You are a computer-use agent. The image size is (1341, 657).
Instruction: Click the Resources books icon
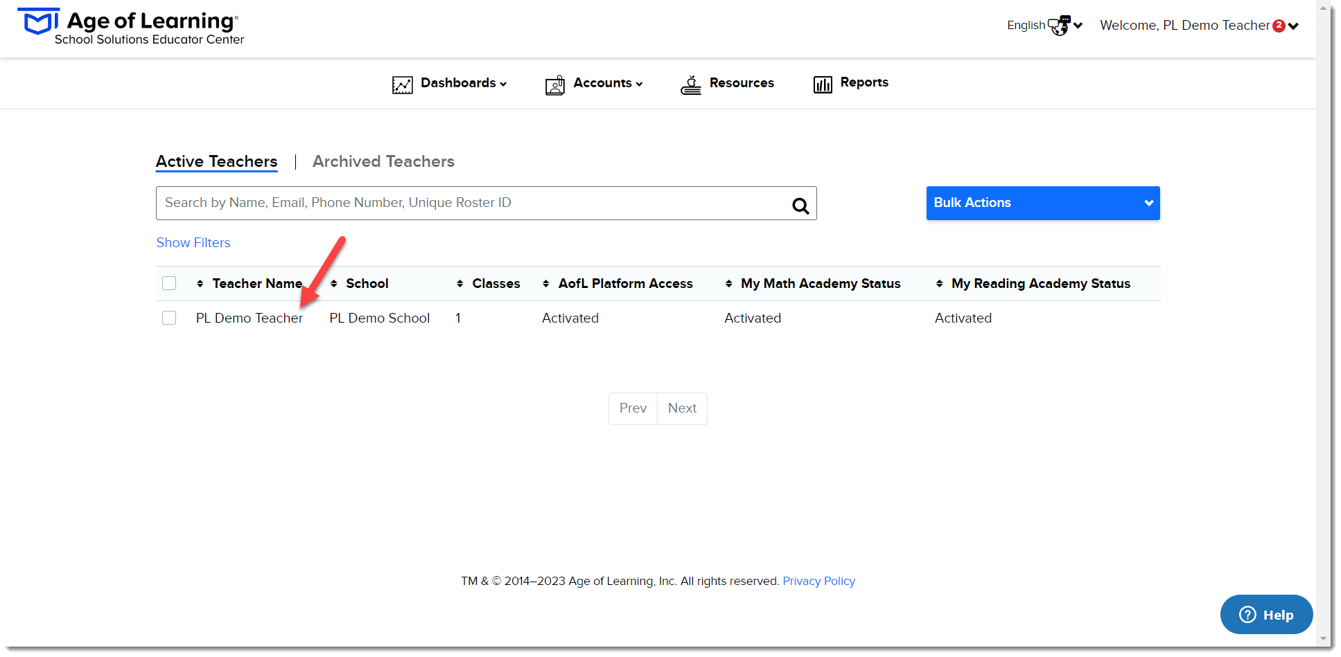691,85
